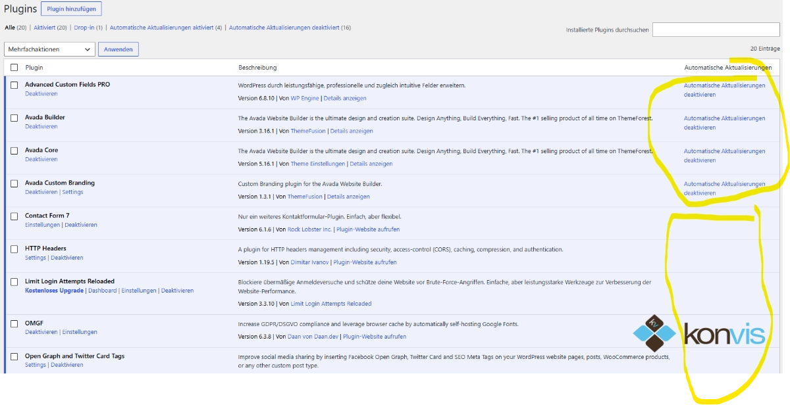This screenshot has width=790, height=405.
Task: Click Version 6.1.6 text of Contact Form 7
Action: (x=254, y=229)
